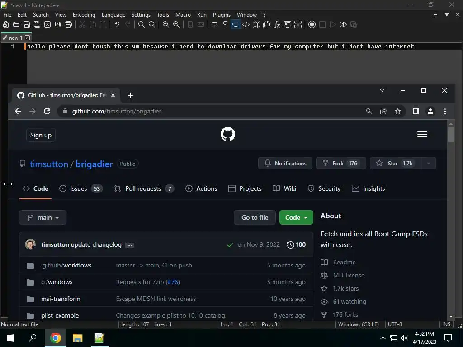This screenshot has height=347, width=463.
Task: Click Zoom In icon in Notepad++ toolbar
Action: tap(166, 24)
